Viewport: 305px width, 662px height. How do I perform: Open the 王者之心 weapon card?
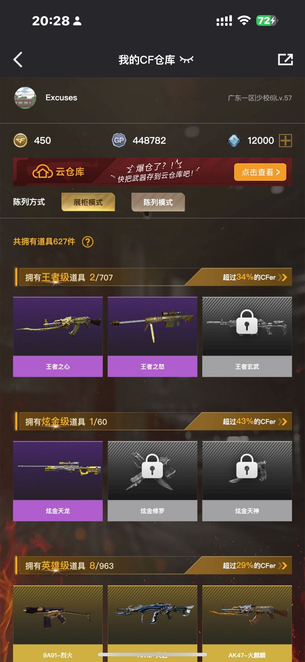point(58,337)
